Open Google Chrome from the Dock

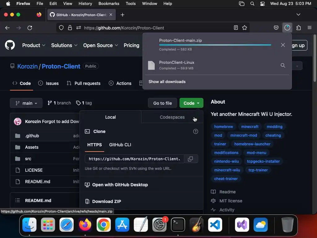[x=104, y=224]
